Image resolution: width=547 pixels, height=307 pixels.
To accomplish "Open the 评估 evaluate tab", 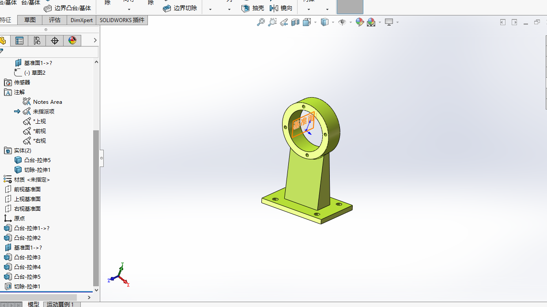I will pos(55,20).
